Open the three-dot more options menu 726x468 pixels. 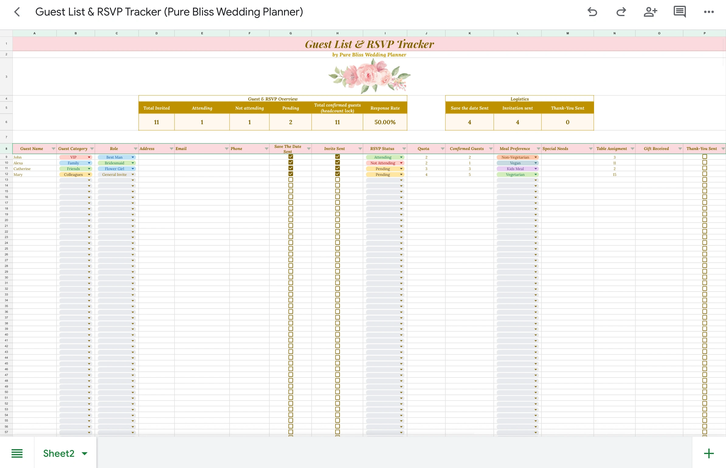pyautogui.click(x=709, y=12)
